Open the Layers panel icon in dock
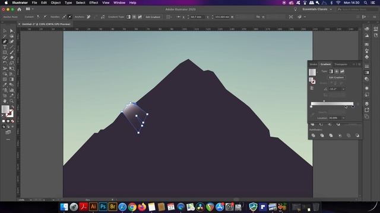Image resolution: width=380 pixels, height=213 pixels. pos(367,104)
